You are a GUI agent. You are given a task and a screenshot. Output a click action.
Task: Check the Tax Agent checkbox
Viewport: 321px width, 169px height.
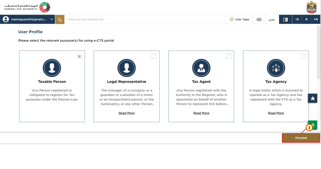tap(229, 56)
